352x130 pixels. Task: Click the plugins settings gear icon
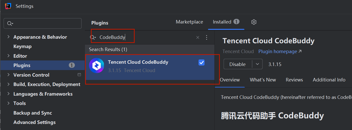(x=254, y=22)
